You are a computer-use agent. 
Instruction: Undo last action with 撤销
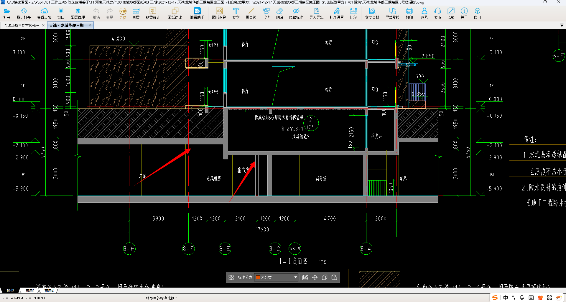[96, 14]
